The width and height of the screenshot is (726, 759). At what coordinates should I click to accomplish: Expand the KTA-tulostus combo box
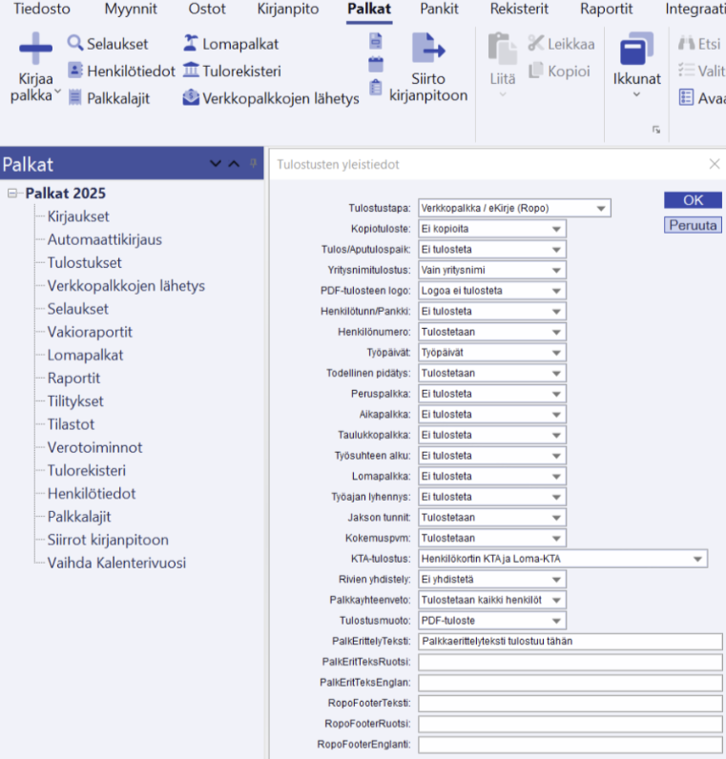pos(697,559)
